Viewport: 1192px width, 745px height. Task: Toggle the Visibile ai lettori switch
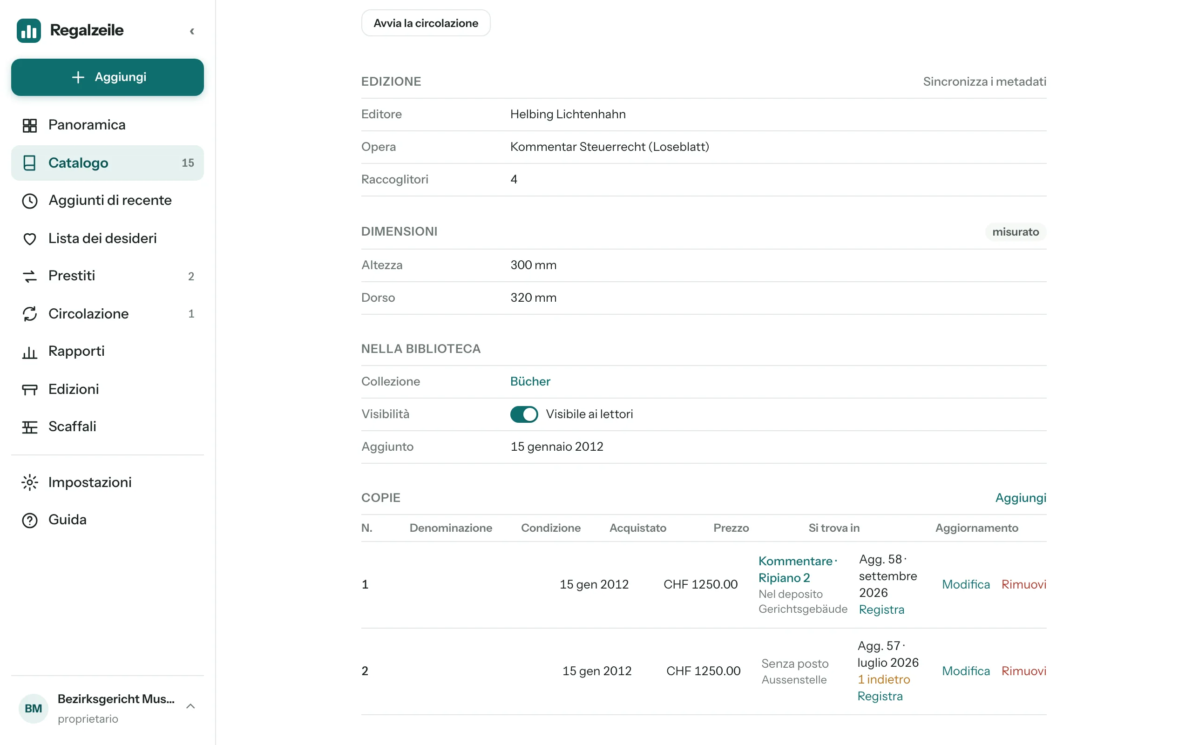point(524,414)
